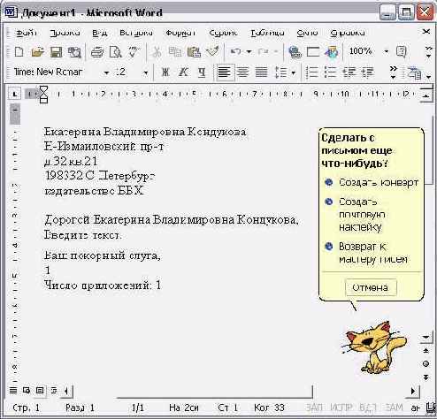Click the Undo arrow icon
Screen dimensions: 437x419
coord(235,51)
